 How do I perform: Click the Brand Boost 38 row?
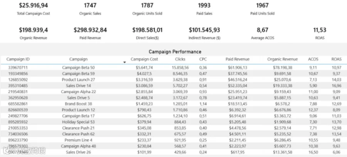coord(173,104)
